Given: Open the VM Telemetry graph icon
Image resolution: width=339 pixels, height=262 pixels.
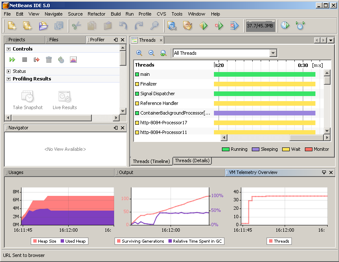Looking at the screenshot, I should click(x=73, y=60).
